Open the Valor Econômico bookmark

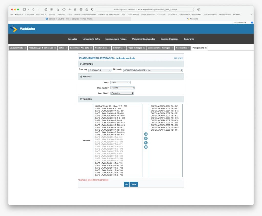(210, 15)
